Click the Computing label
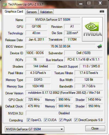109x135 pixels. click(16, 120)
